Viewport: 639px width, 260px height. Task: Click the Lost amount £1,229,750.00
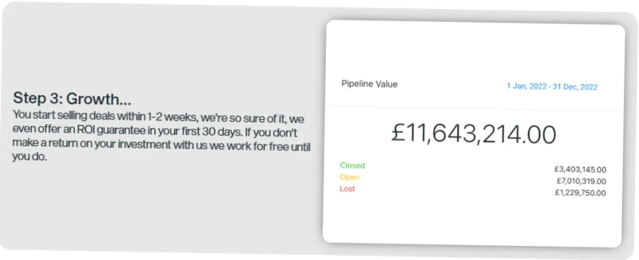coord(580,193)
